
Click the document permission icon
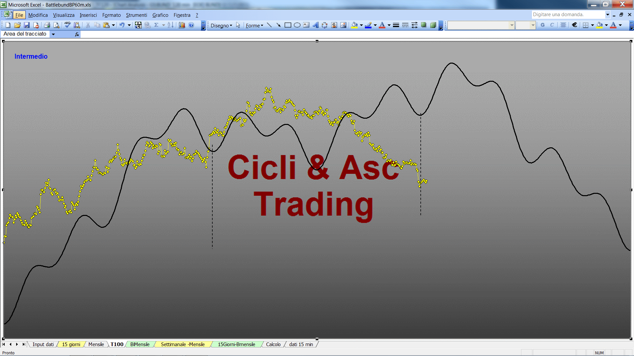(36, 25)
